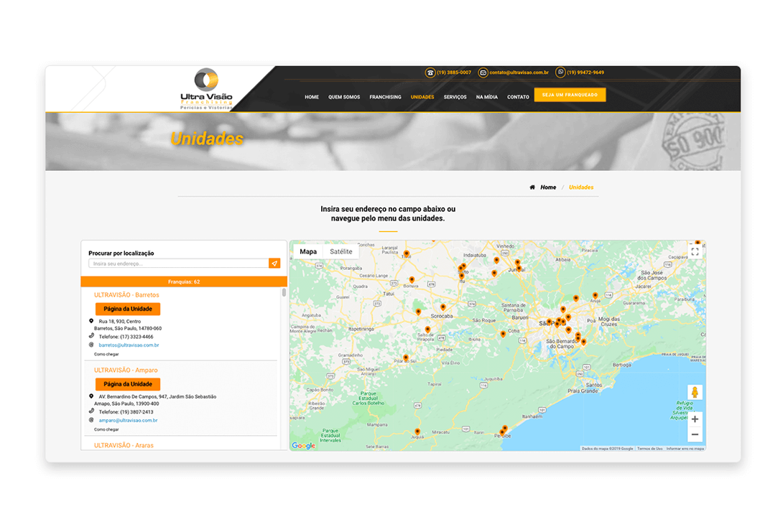The height and width of the screenshot is (522, 783).
Task: Switch to the Mapa view tab
Action: [x=307, y=251]
